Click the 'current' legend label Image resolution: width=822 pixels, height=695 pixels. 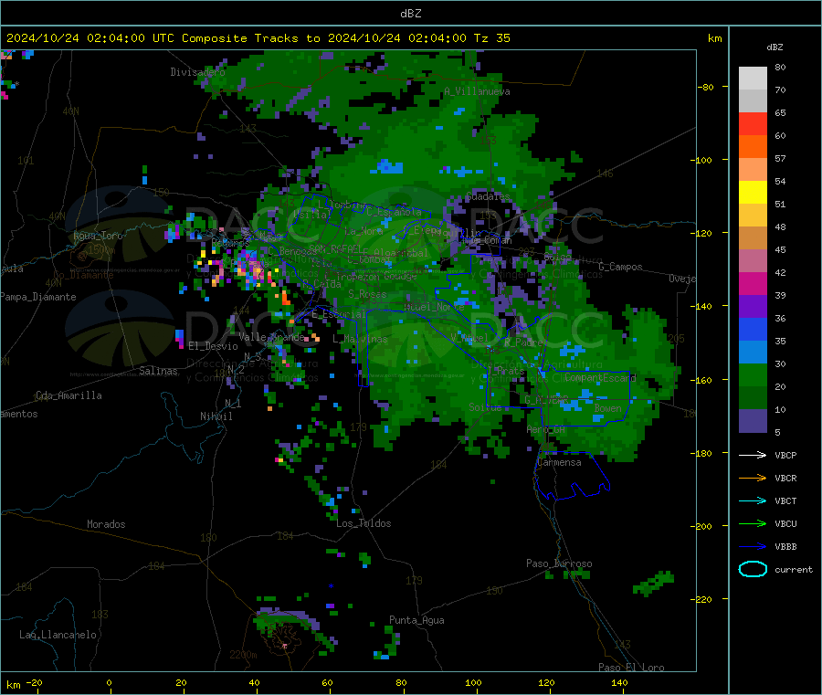(794, 569)
